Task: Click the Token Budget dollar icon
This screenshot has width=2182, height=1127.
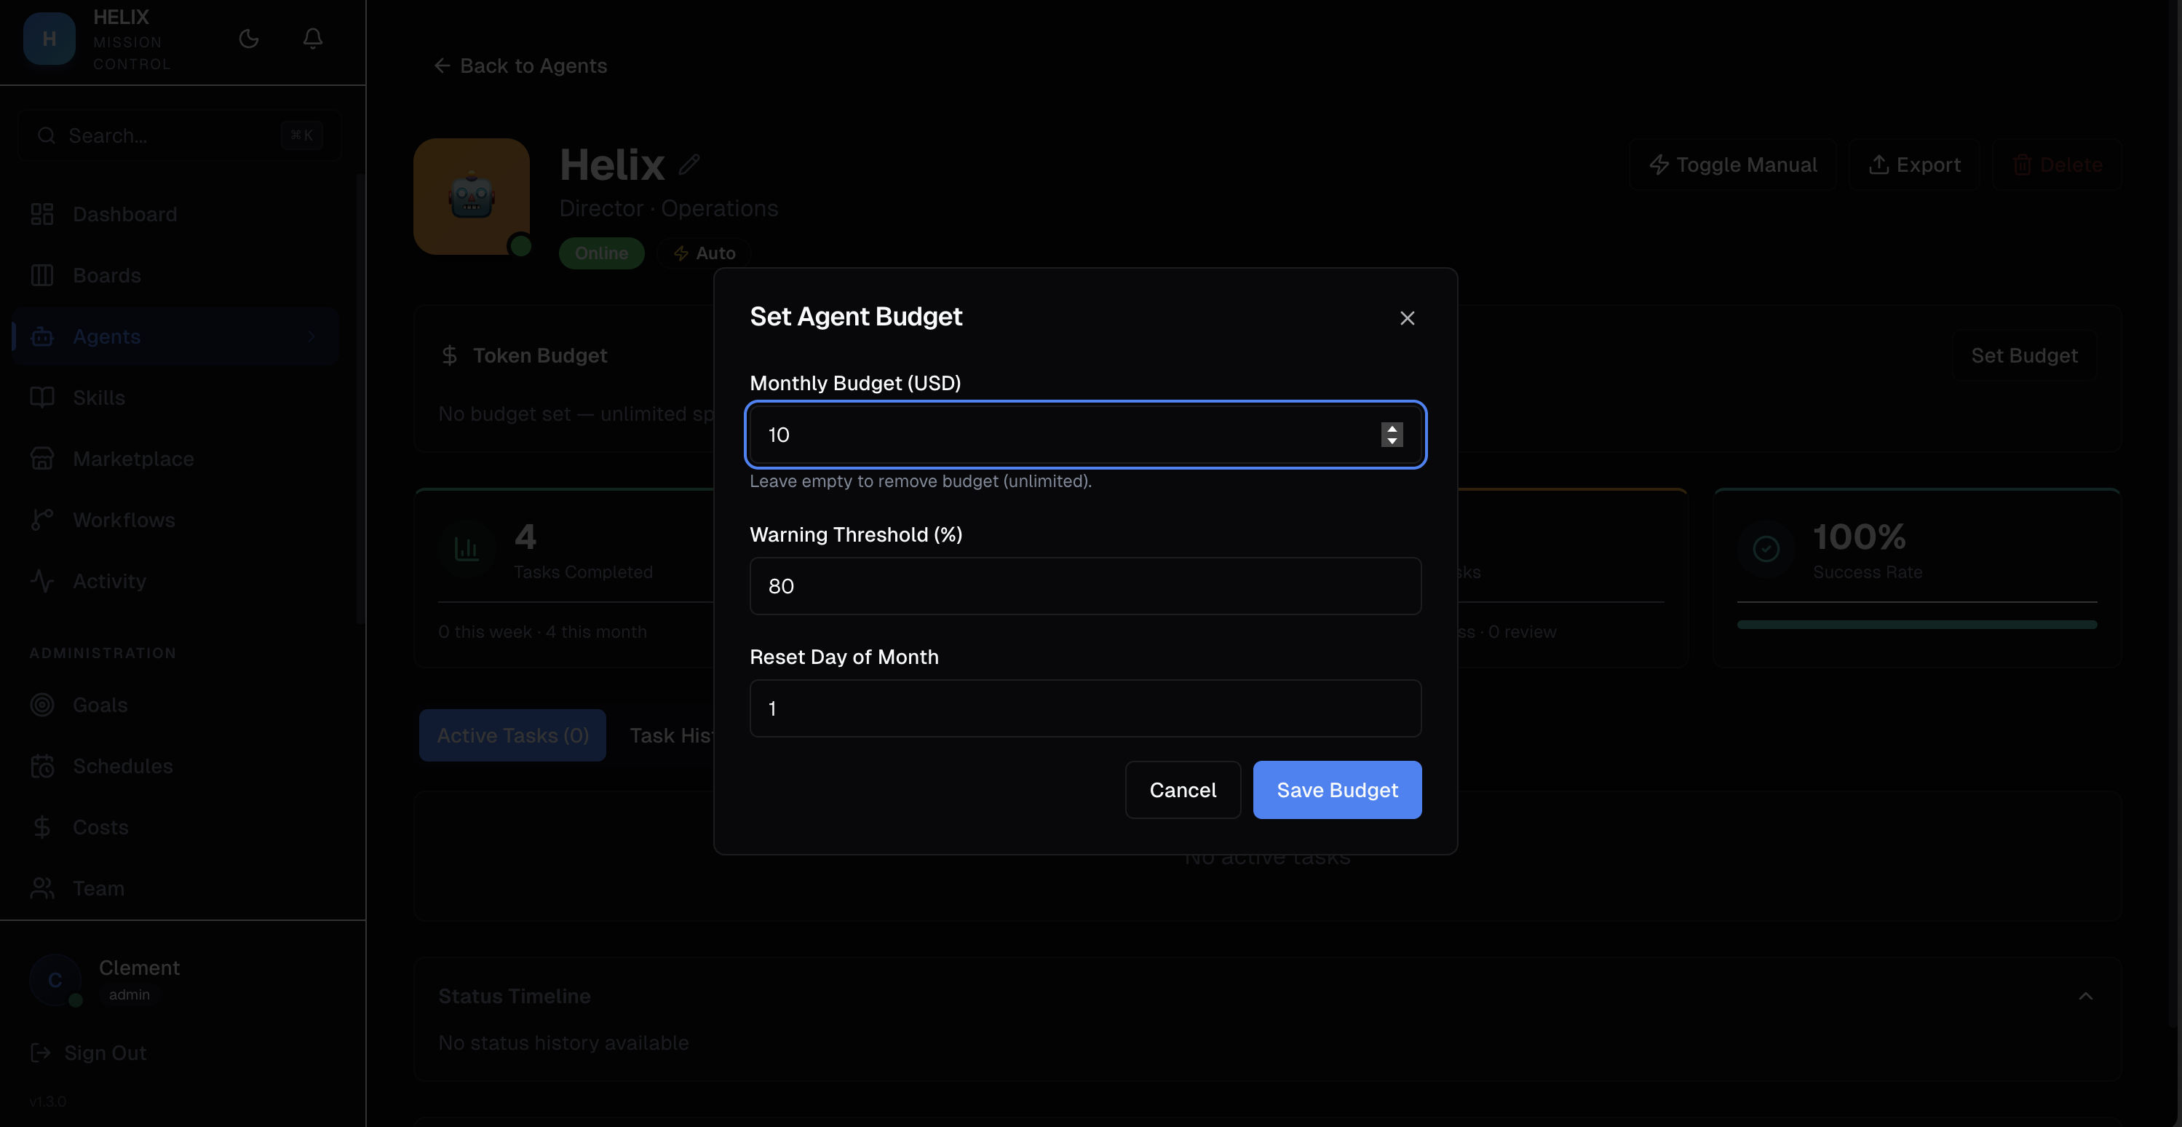Action: (450, 356)
